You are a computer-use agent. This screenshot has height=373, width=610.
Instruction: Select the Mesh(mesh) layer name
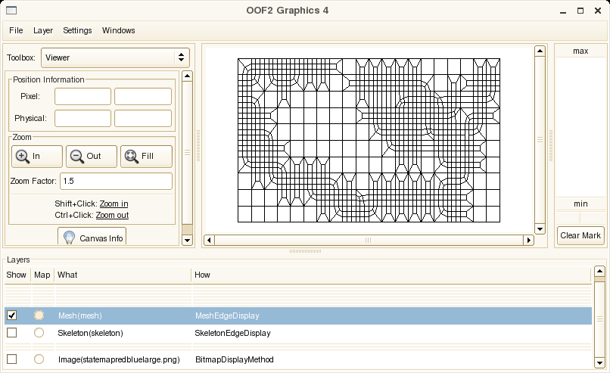79,315
